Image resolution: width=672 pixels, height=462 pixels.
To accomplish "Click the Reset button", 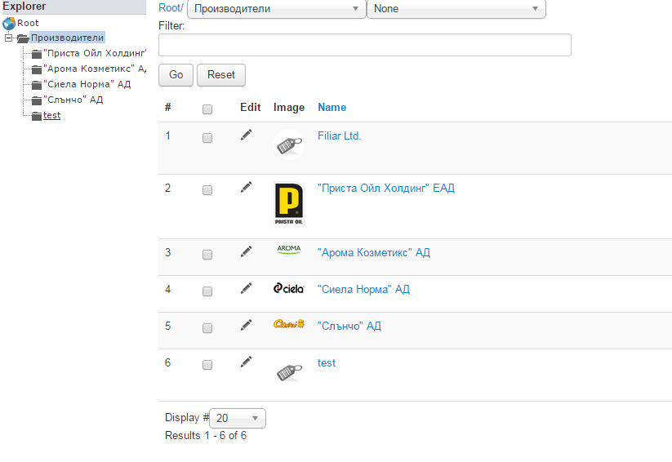I will pyautogui.click(x=221, y=75).
